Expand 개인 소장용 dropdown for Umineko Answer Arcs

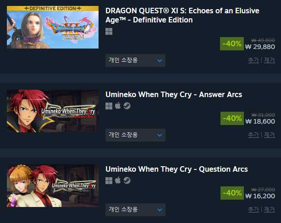click(135, 135)
